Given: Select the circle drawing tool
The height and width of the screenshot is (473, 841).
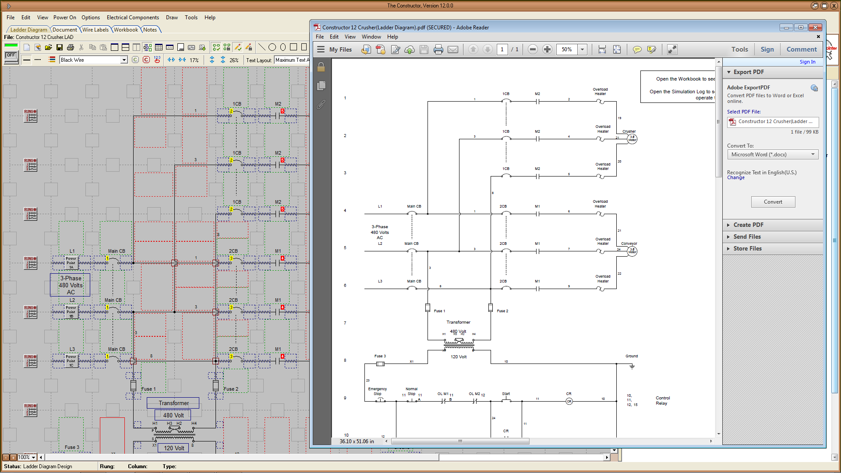Looking at the screenshot, I should [x=272, y=47].
